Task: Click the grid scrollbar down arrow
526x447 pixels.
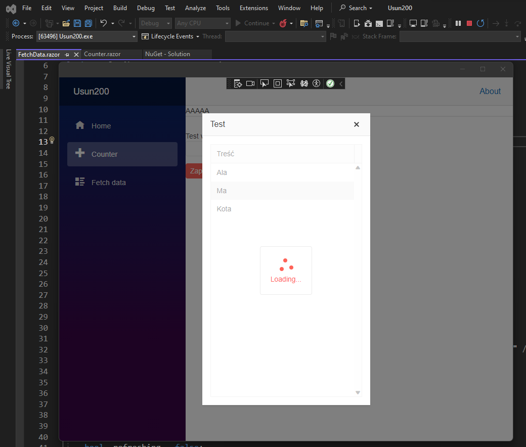Action: pyautogui.click(x=358, y=392)
